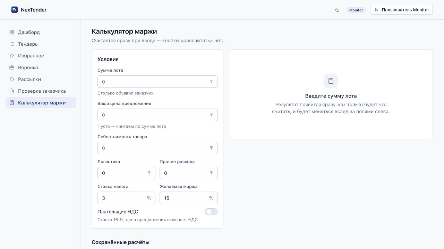Select Проверка заказчика menu item
Viewport: 444px width, 249px height.
(x=41, y=91)
